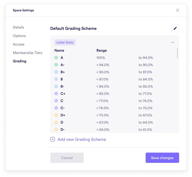Click the green swatch beside grade A
Image resolution: width=192 pixels, height=177 pixels.
tap(56, 58)
